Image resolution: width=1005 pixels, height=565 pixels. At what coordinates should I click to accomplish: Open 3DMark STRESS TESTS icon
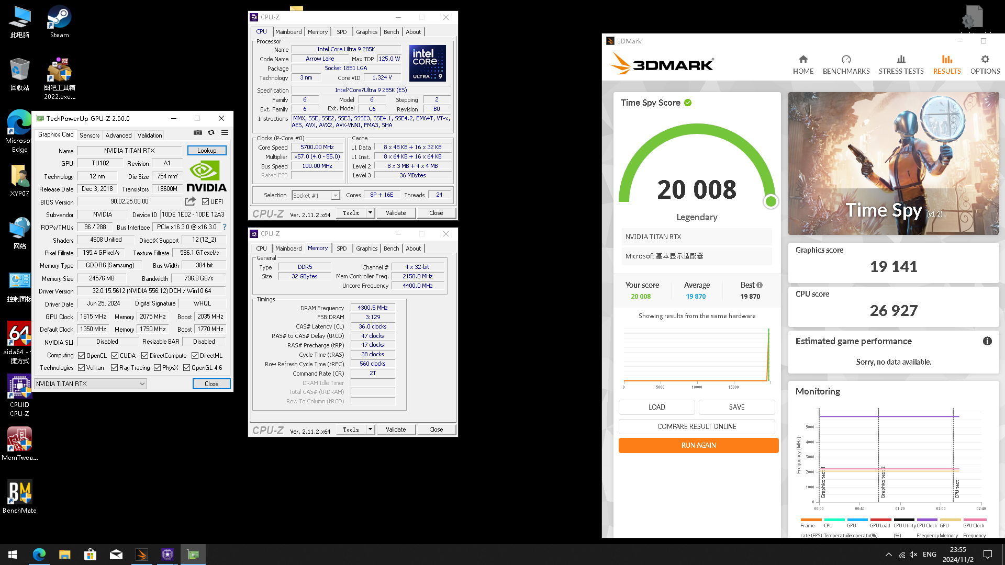pyautogui.click(x=901, y=59)
